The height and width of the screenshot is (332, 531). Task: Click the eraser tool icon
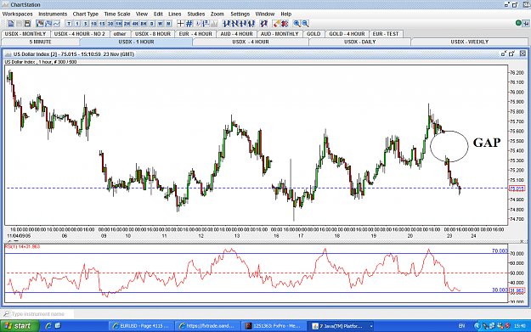click(x=277, y=24)
